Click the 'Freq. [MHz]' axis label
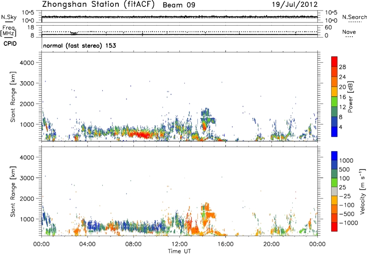Screen dimensions: 367x254 click(x=9, y=31)
